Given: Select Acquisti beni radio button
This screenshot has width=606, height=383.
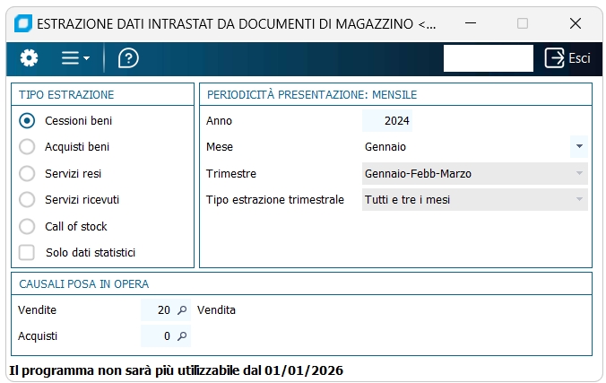Looking at the screenshot, I should point(27,147).
